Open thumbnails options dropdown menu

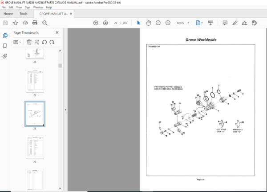click(17, 42)
